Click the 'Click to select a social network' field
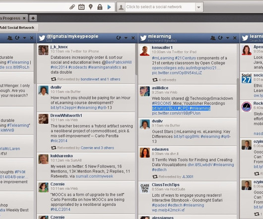The height and width of the screenshot is (219, 263). (160, 7)
